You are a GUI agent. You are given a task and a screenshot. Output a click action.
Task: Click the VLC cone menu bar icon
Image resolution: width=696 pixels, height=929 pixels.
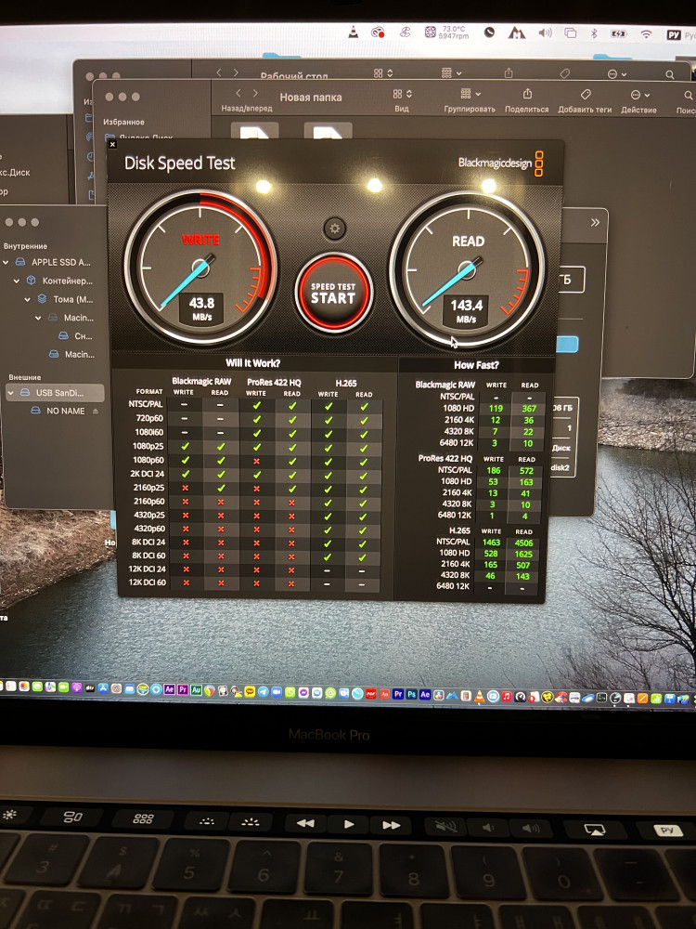(x=353, y=33)
